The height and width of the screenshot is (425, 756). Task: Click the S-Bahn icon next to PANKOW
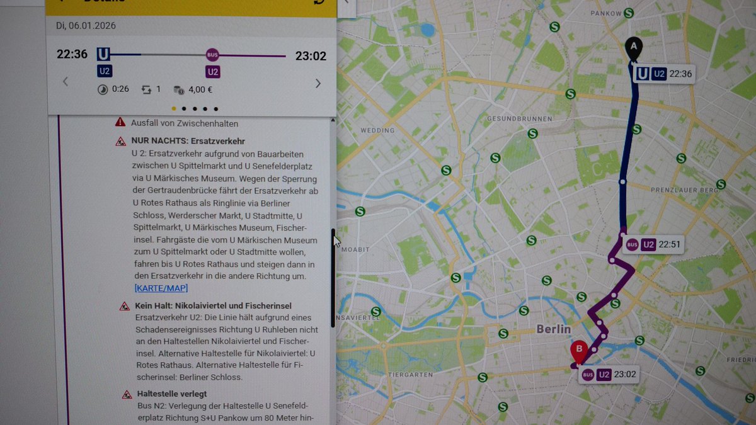click(628, 13)
